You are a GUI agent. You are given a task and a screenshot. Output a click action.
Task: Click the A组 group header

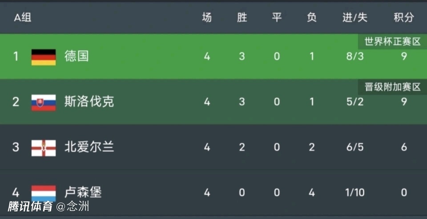(23, 18)
